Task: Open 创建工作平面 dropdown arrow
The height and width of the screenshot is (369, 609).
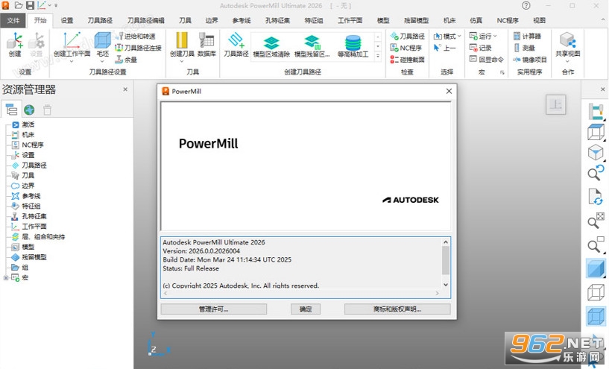Action: tap(72, 61)
